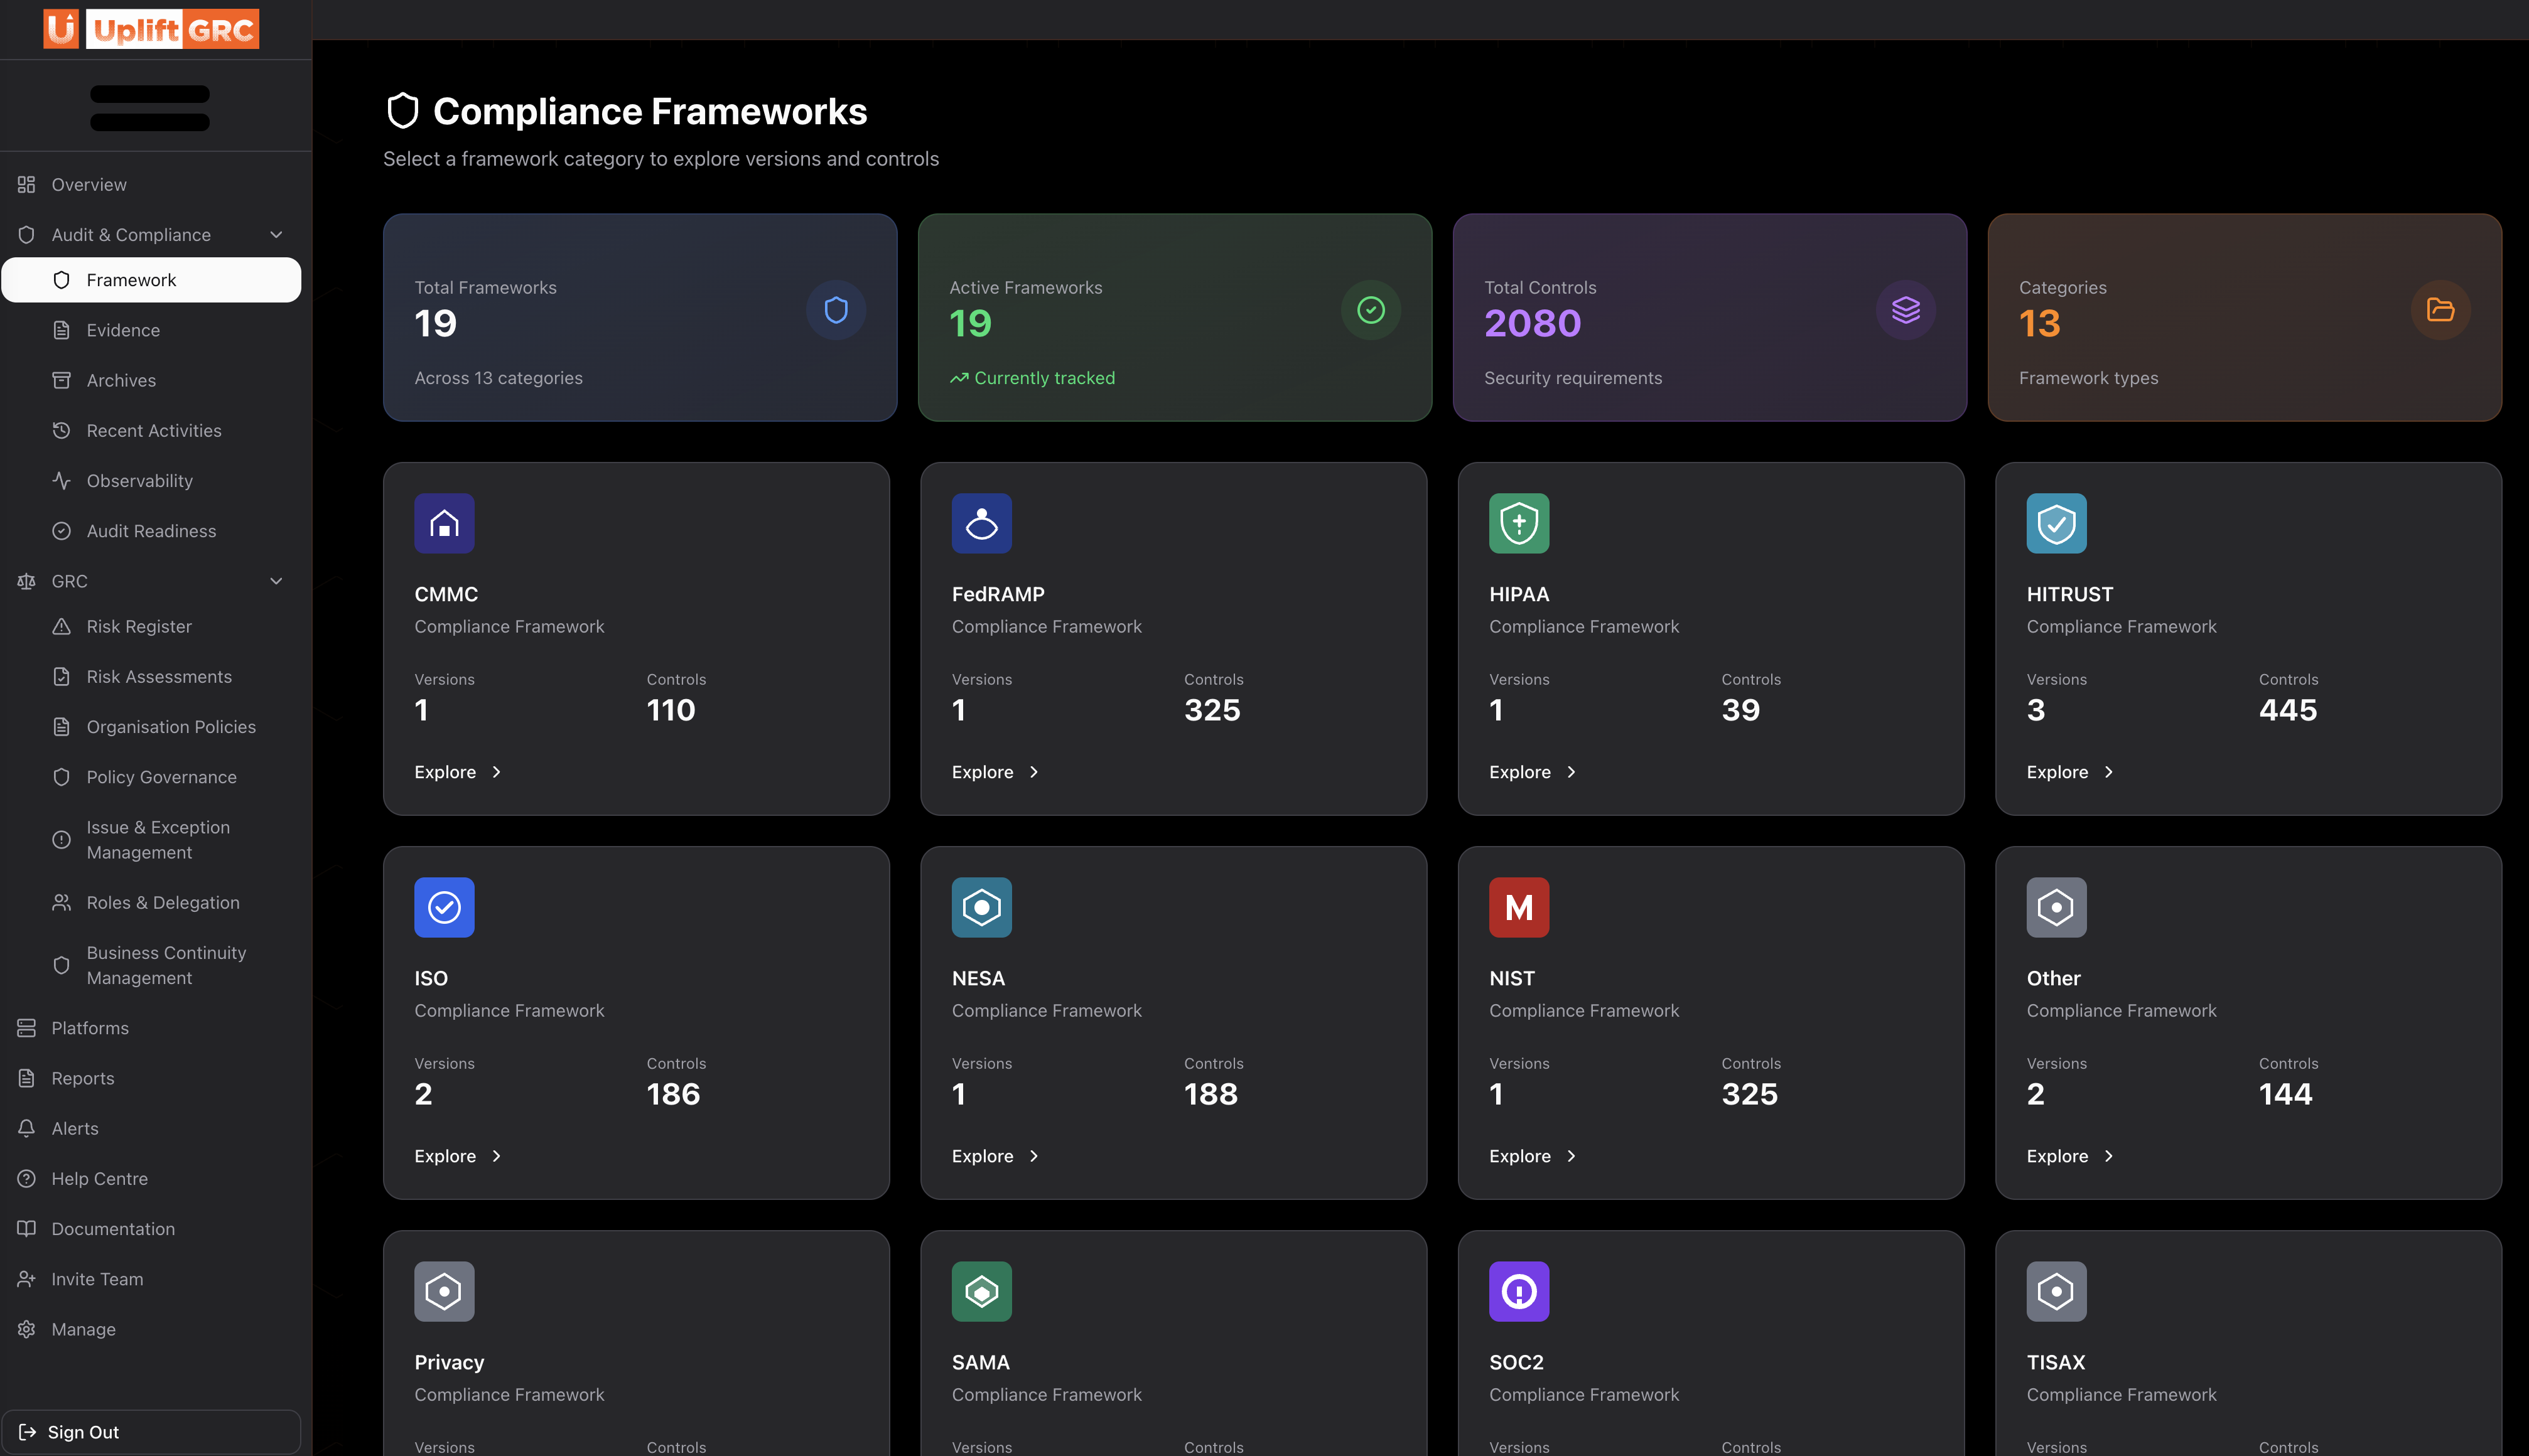Click the Uplift GRC logo
The height and width of the screenshot is (1456, 2529).
tap(151, 29)
